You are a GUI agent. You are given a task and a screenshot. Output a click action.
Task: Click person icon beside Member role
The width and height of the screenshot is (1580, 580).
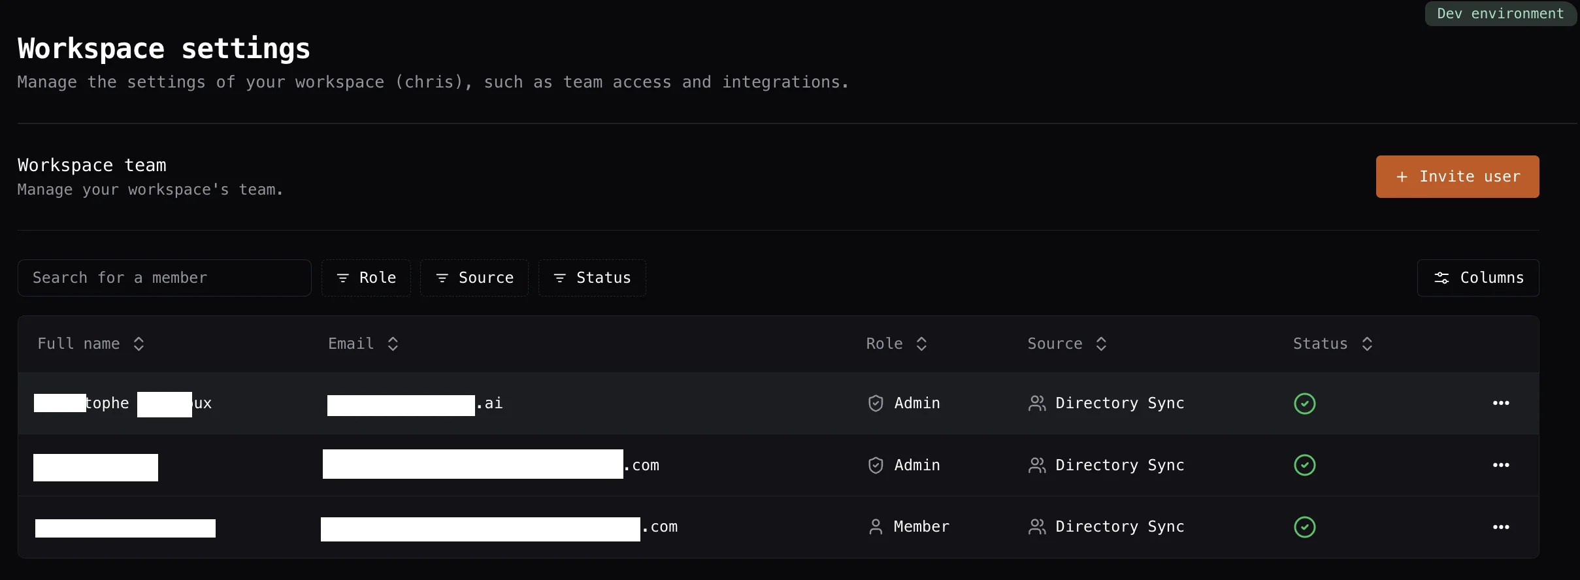[876, 527]
